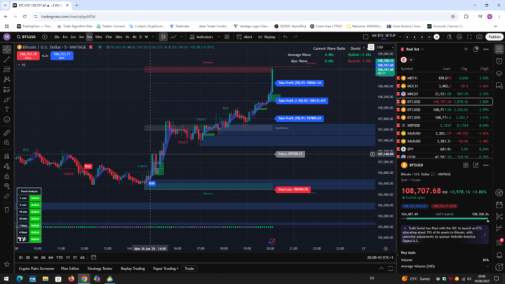Click the blue BUY price button

[62, 55]
